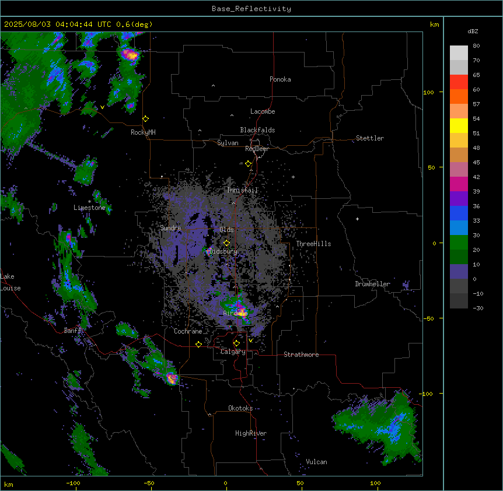Viewport: 503px width, 491px height.
Task: Click the yellow diamond marker below RedDeer
Action: coord(249,164)
